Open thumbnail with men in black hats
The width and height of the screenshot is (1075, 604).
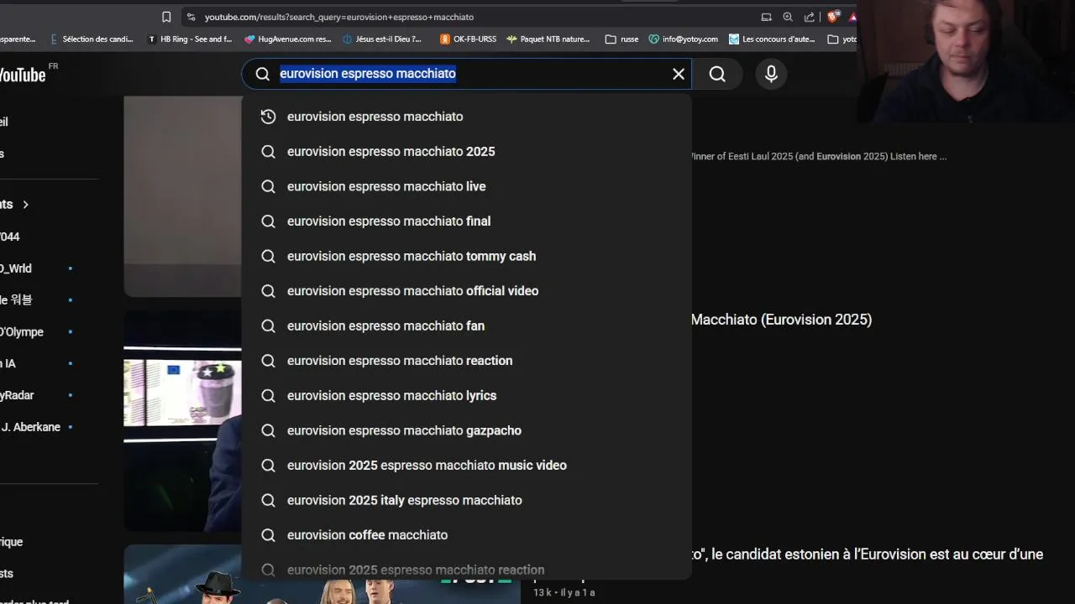coord(182,575)
